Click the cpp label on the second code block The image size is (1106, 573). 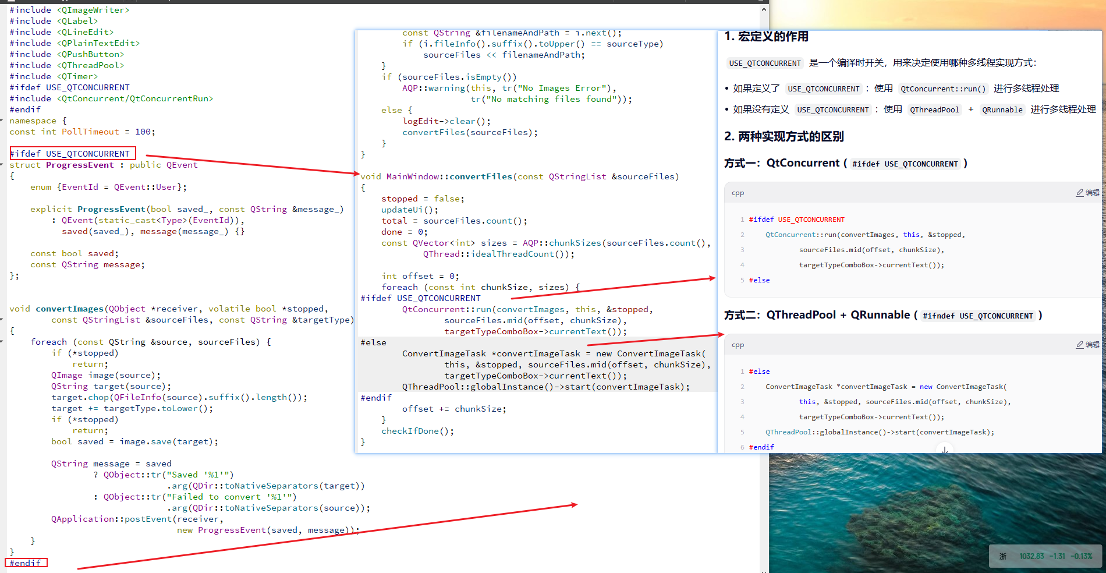pyautogui.click(x=738, y=345)
